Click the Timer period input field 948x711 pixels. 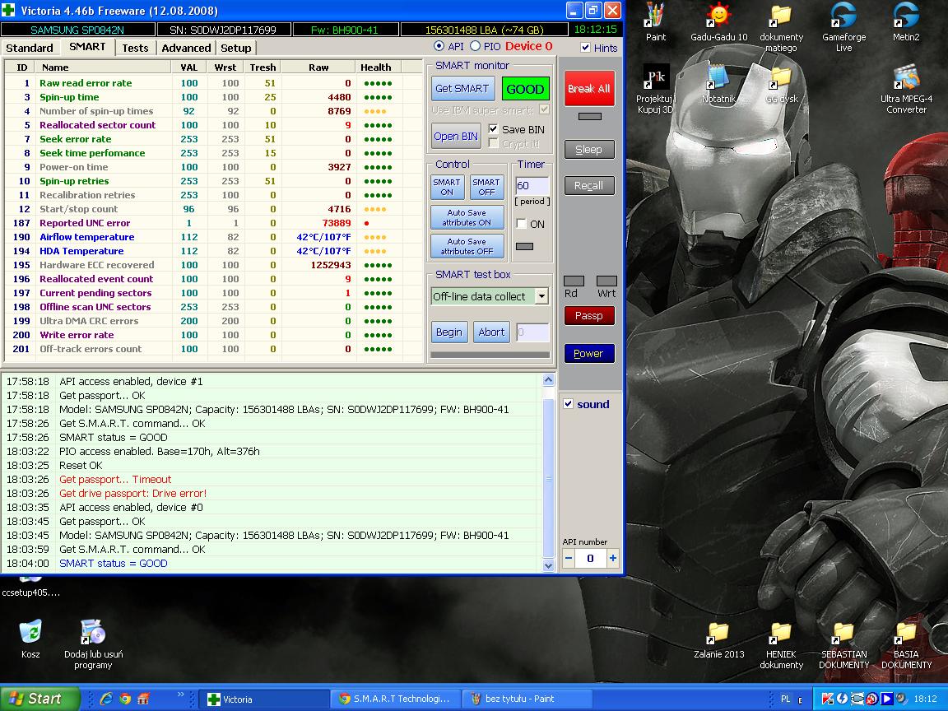[532, 186]
